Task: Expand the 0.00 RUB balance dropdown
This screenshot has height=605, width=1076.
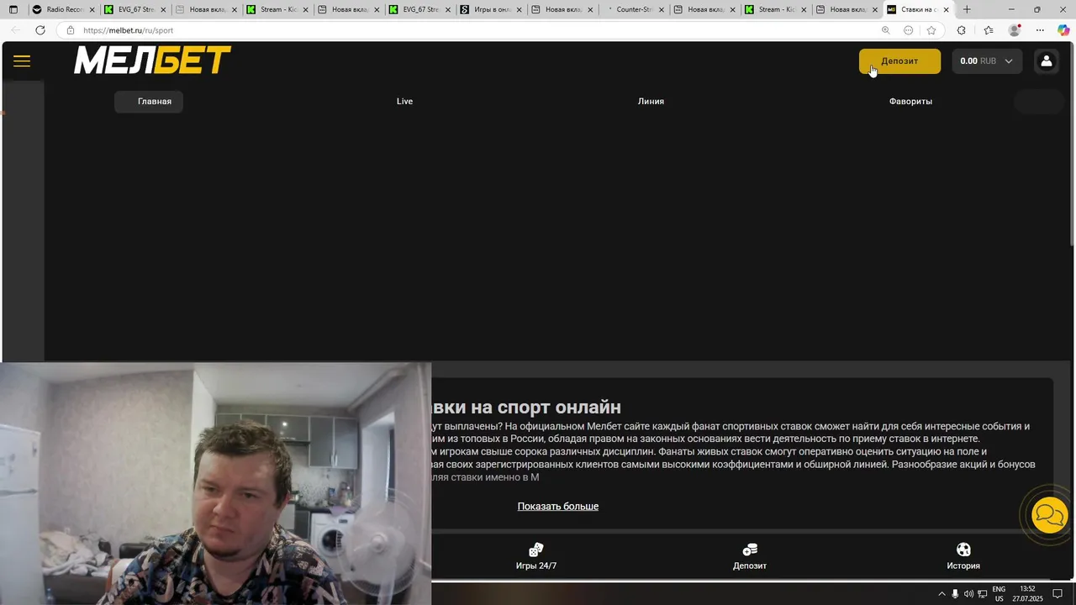Action: [x=986, y=60]
